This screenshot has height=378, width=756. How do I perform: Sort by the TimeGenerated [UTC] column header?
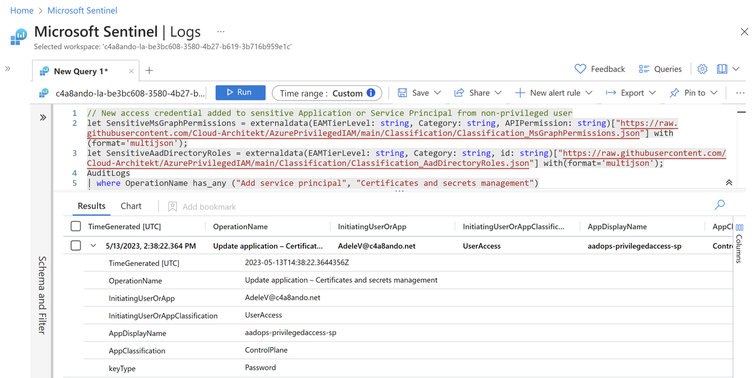pyautogui.click(x=124, y=226)
